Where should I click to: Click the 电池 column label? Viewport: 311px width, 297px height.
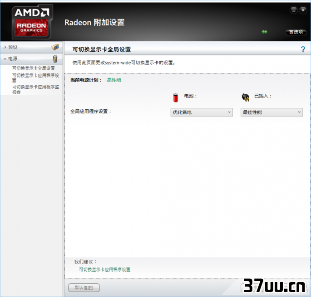point(190,96)
